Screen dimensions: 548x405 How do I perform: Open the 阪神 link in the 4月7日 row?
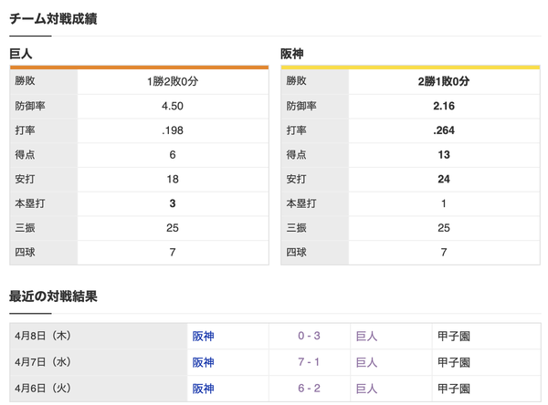[203, 362]
